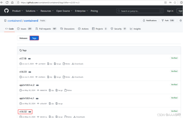This screenshot has width=183, height=118.
Task: Click Verified badge on api/v1.8.0-rc.1
Action: 174,98
